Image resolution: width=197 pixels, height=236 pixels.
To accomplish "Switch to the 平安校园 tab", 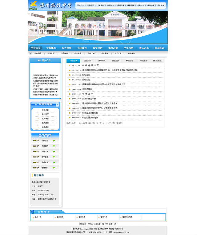I will [x=144, y=61].
